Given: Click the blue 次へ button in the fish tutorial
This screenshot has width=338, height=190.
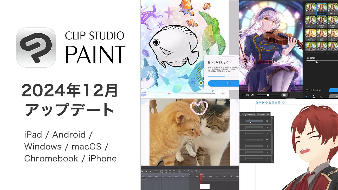Looking at the screenshot, I should [x=224, y=83].
